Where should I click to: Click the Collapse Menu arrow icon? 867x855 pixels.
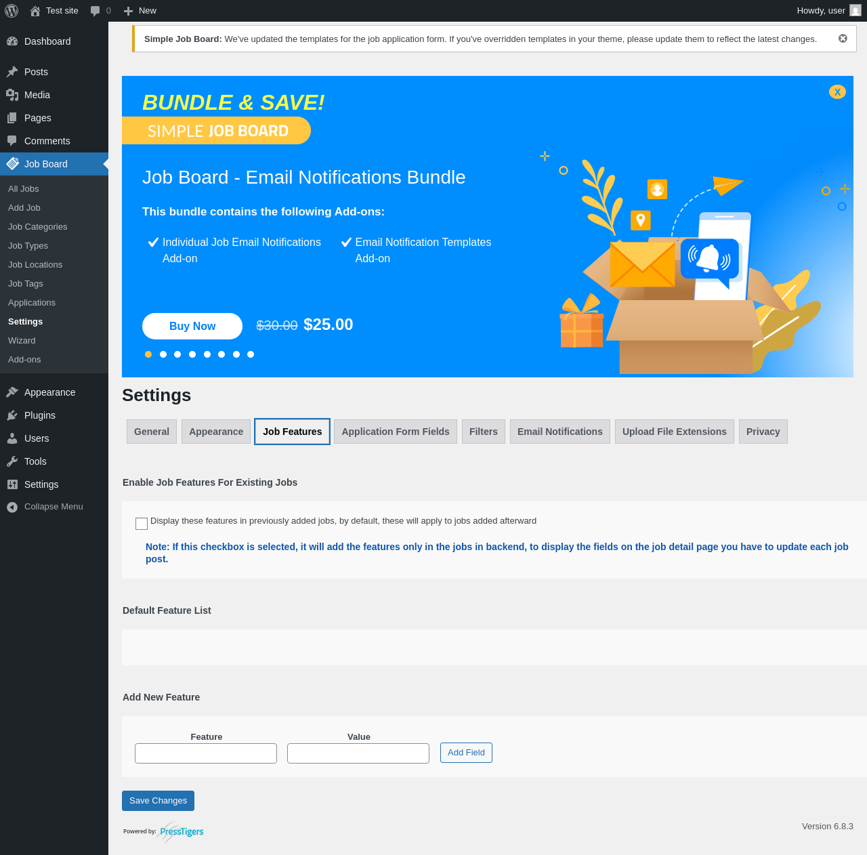(x=12, y=507)
